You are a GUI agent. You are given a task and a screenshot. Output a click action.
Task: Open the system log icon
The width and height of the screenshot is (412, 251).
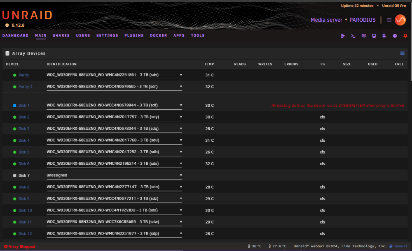(384, 36)
